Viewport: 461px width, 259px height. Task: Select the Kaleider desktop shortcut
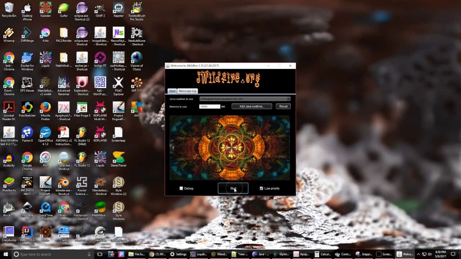[x=45, y=10]
